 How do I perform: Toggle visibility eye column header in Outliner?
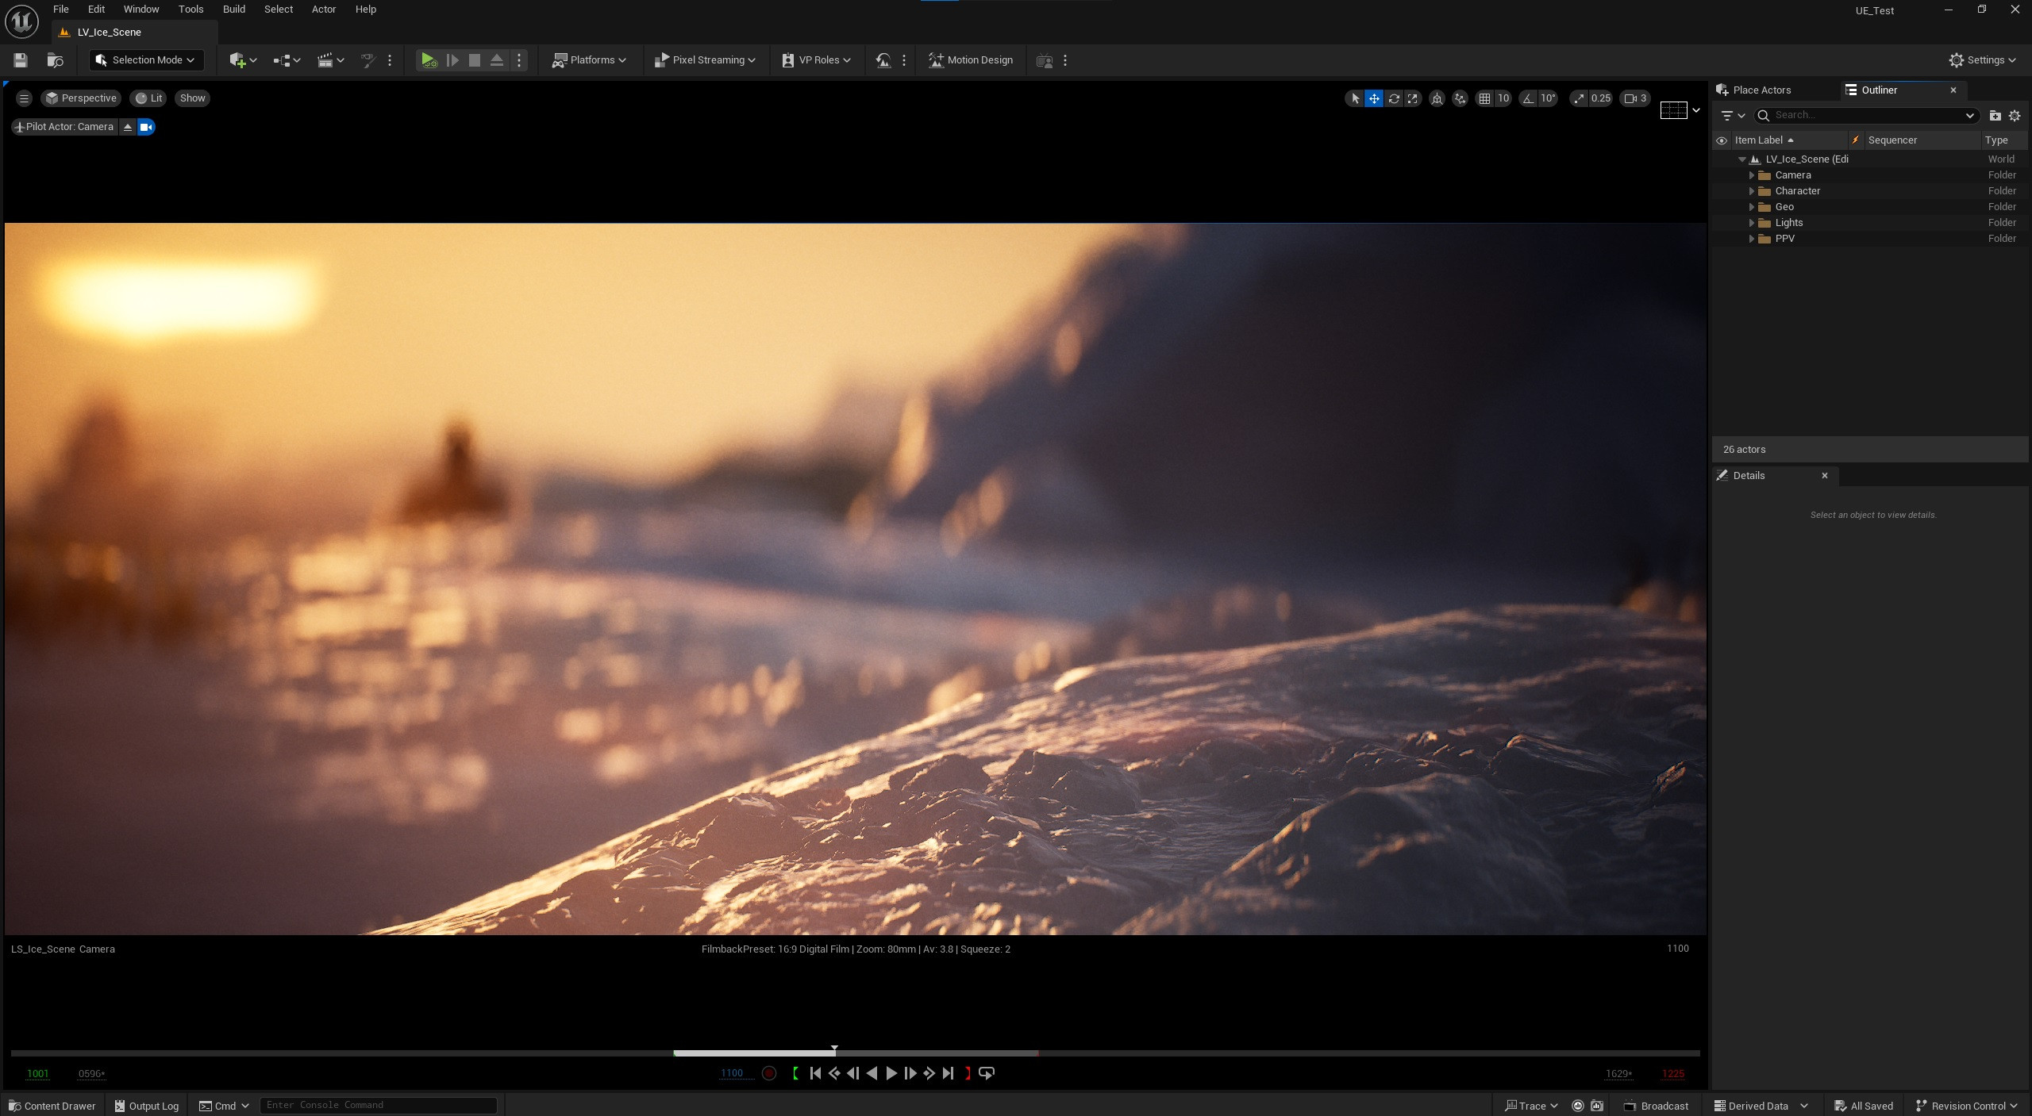coord(1722,140)
